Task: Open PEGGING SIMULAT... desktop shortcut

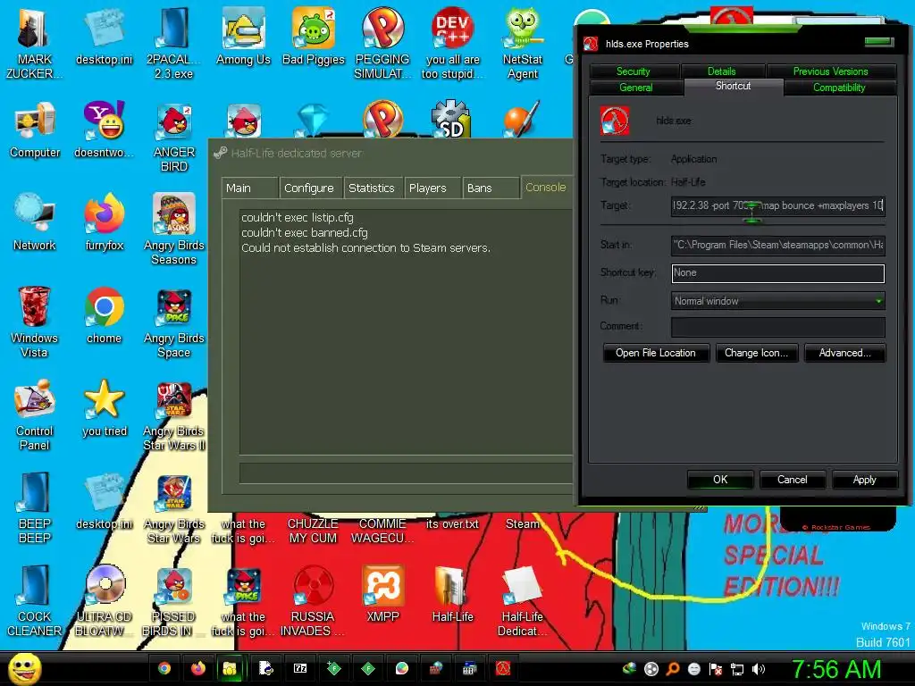Action: pyautogui.click(x=382, y=44)
